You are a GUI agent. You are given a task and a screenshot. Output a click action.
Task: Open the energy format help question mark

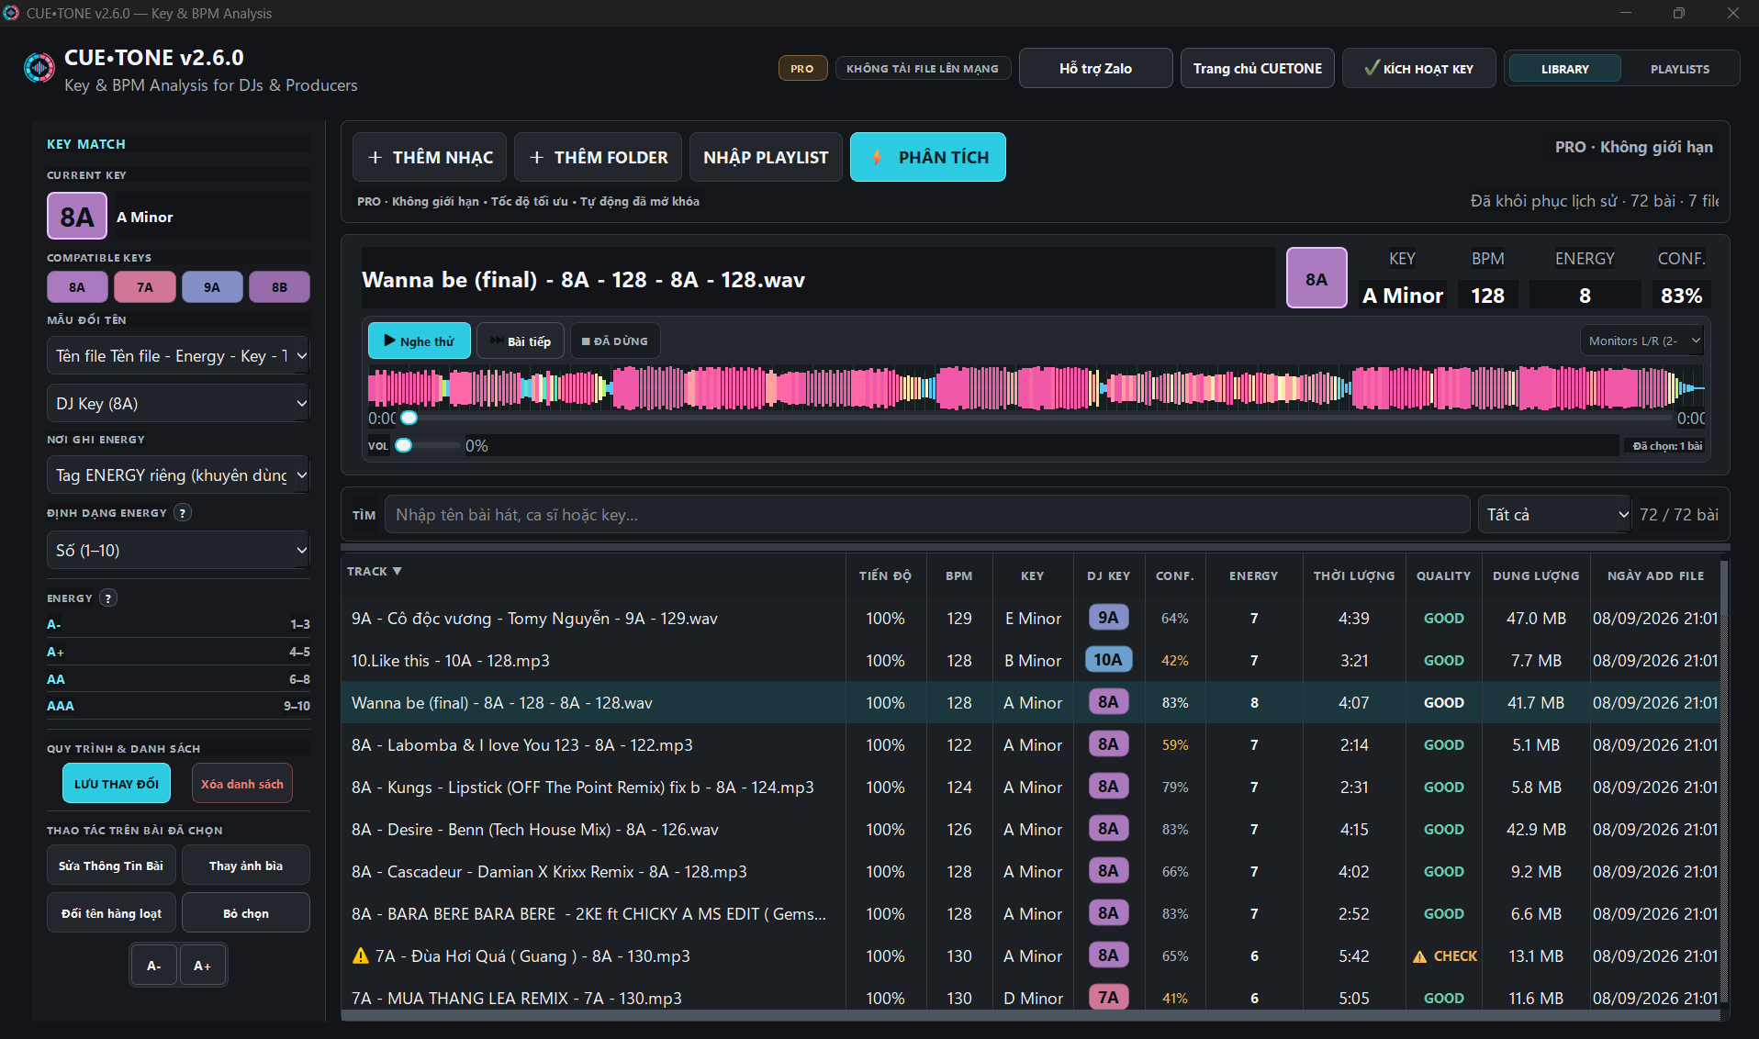[183, 513]
